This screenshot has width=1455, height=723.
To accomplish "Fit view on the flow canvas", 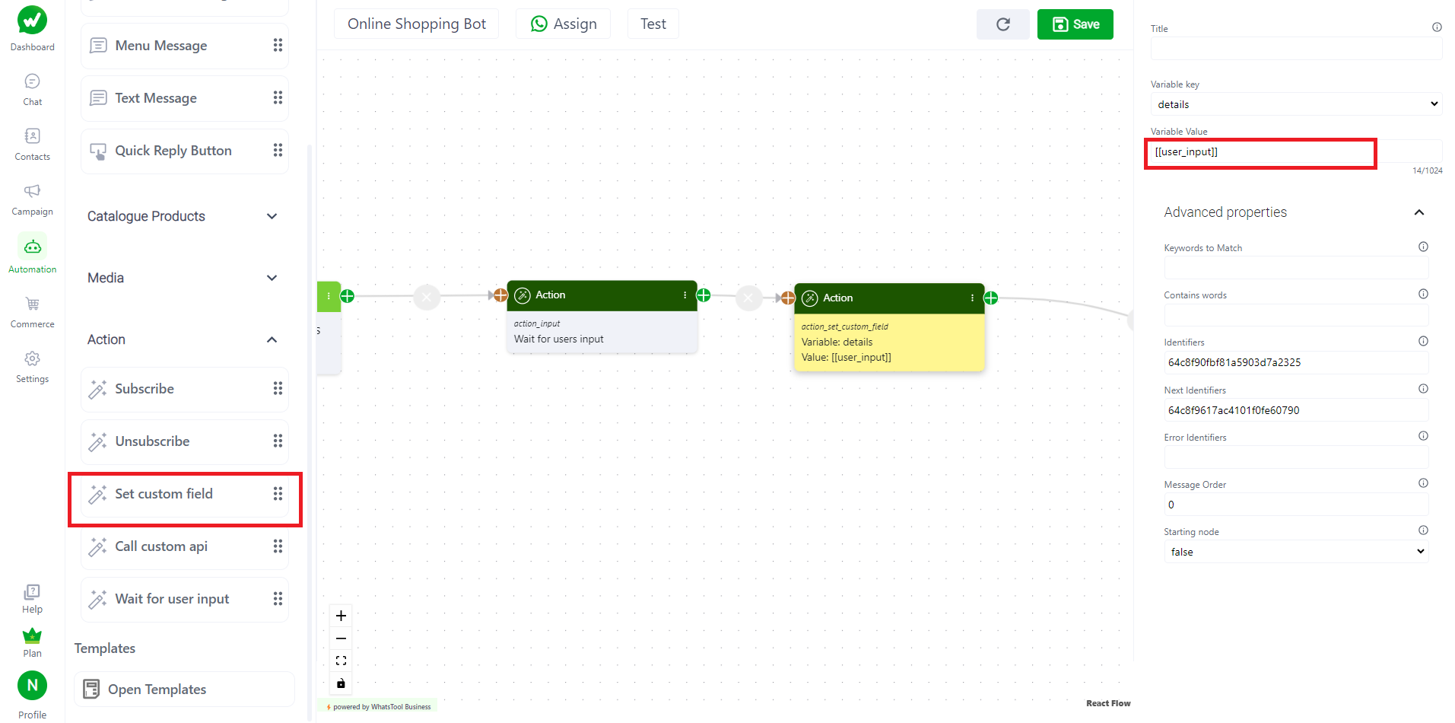I will pos(341,661).
